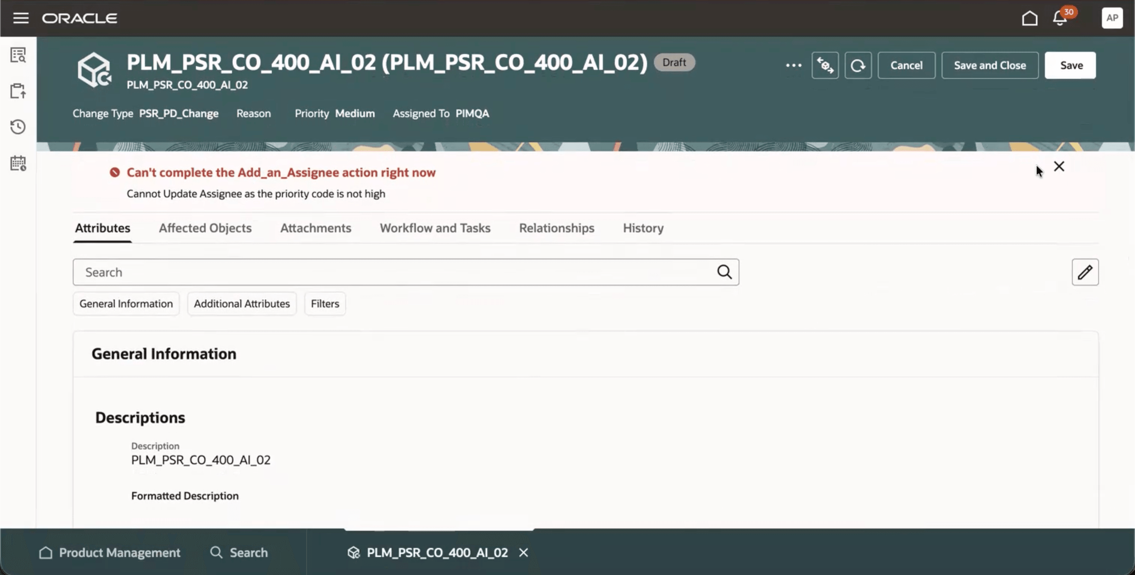Click the Oracle logo
Image resolution: width=1135 pixels, height=575 pixels.
click(80, 18)
